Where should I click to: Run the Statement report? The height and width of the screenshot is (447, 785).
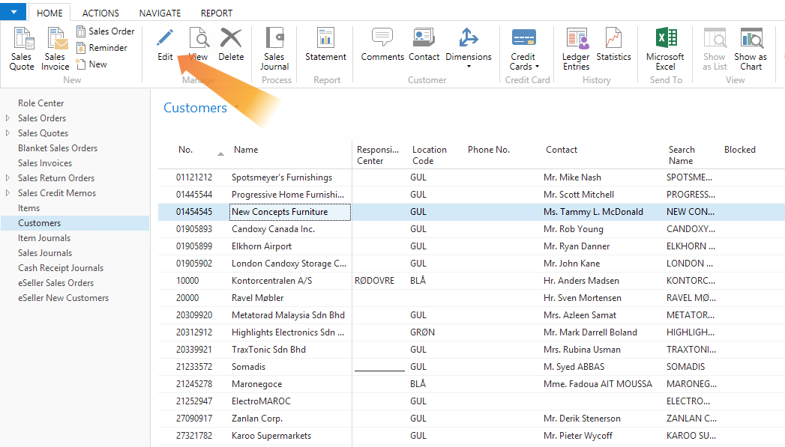click(x=325, y=45)
